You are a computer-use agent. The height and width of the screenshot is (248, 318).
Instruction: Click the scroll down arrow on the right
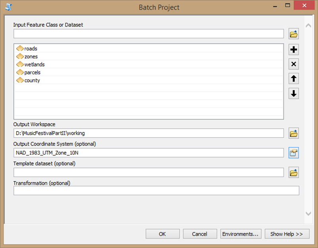click(x=308, y=213)
